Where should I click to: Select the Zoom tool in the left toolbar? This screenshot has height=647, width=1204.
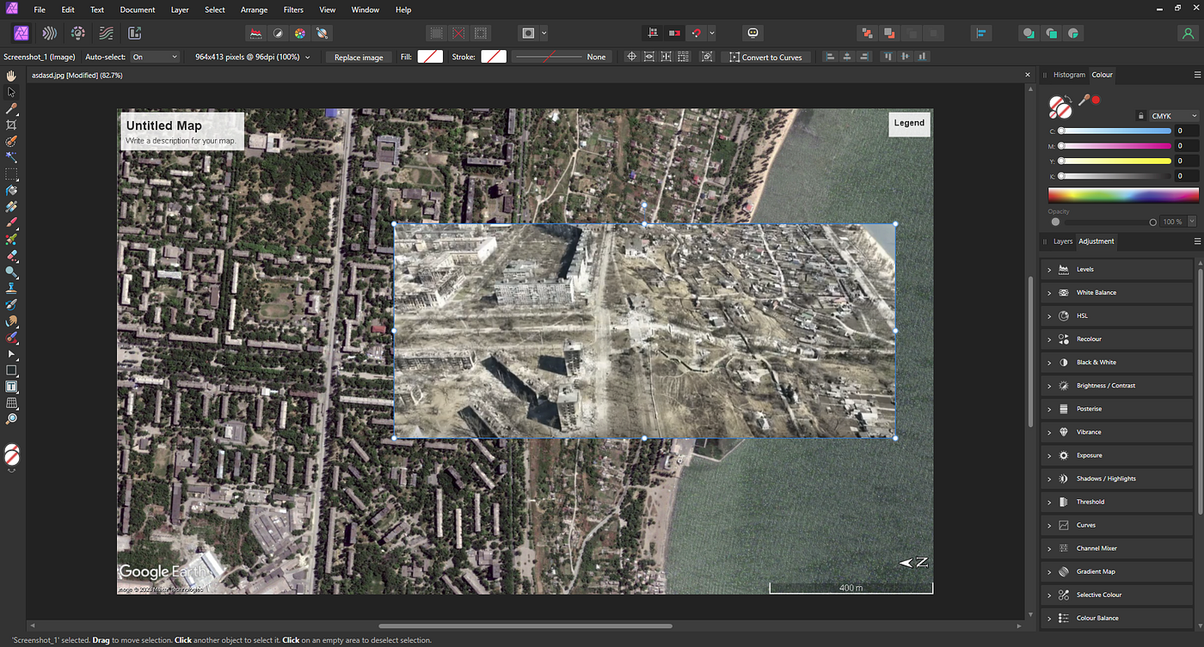(11, 419)
